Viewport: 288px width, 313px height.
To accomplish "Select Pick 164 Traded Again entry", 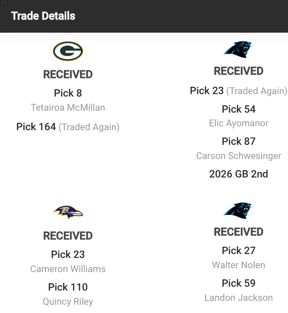I will [68, 127].
